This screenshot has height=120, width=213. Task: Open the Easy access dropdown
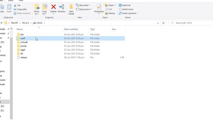(x=84, y=9)
